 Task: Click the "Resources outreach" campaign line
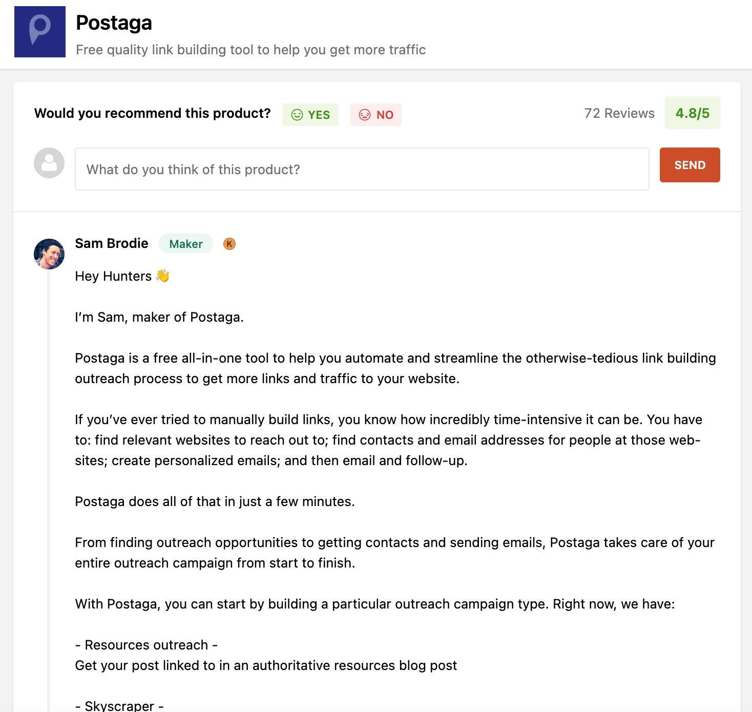click(x=146, y=645)
